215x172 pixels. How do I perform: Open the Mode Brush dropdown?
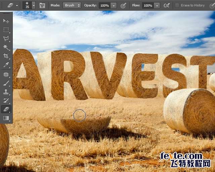72,5
